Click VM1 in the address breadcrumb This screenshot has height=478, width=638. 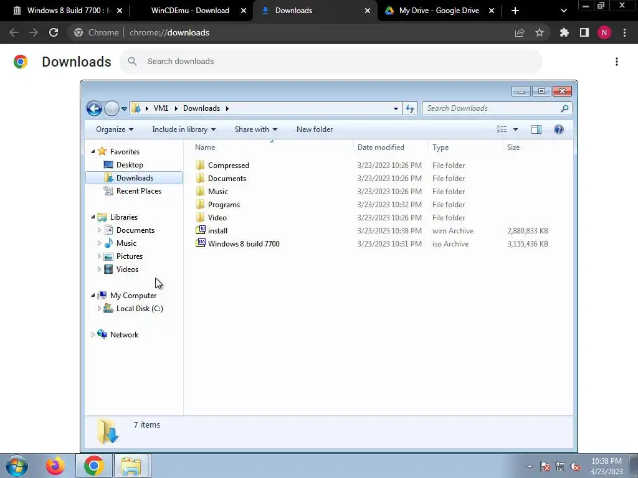pyautogui.click(x=161, y=108)
